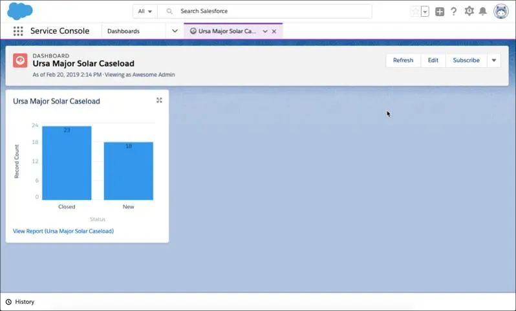Open the All search scope dropdown

(x=145, y=11)
